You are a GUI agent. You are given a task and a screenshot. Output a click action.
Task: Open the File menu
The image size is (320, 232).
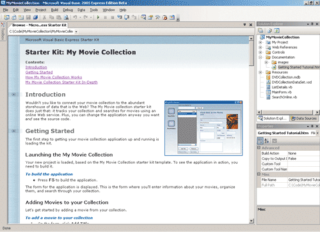(x=6, y=10)
